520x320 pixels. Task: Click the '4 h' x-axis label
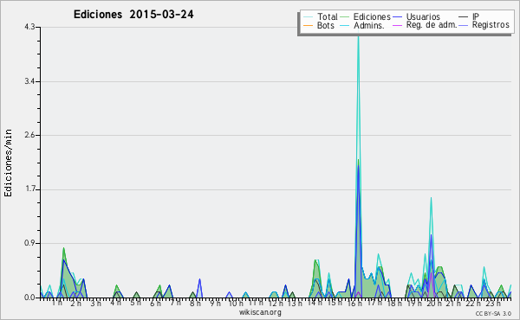click(x=115, y=303)
